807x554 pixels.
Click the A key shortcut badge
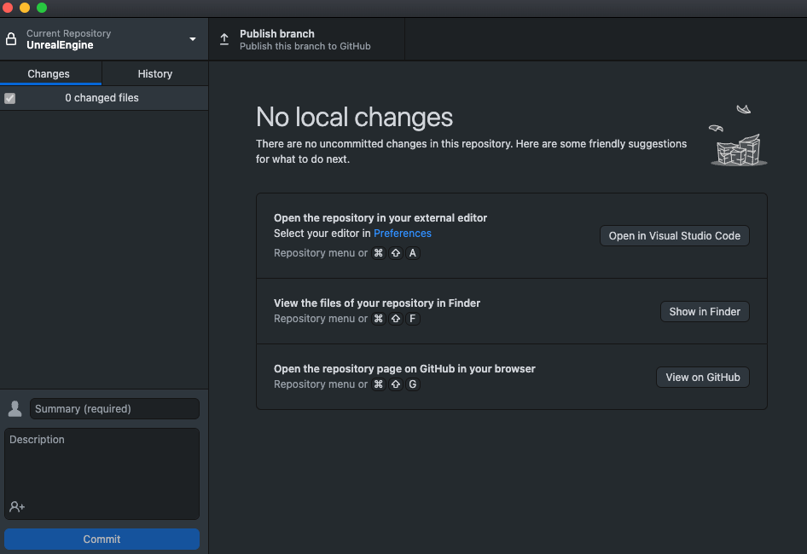[x=413, y=253]
